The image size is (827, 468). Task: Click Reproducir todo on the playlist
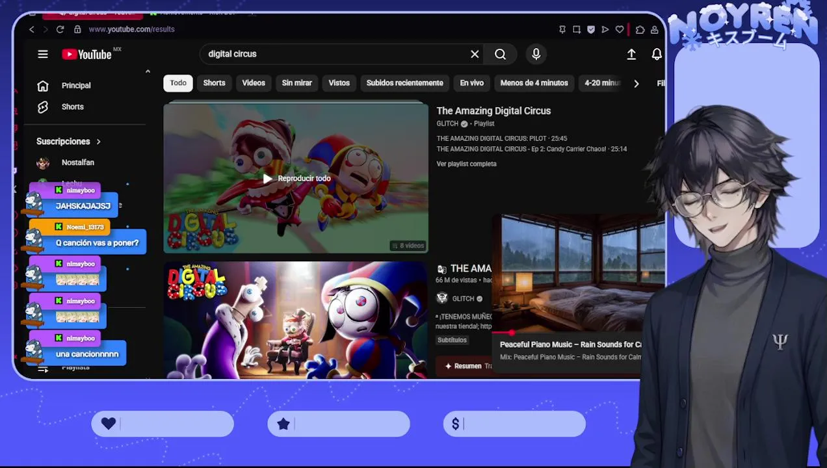pyautogui.click(x=296, y=179)
